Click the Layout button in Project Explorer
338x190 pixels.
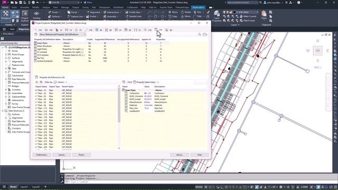tap(62, 155)
